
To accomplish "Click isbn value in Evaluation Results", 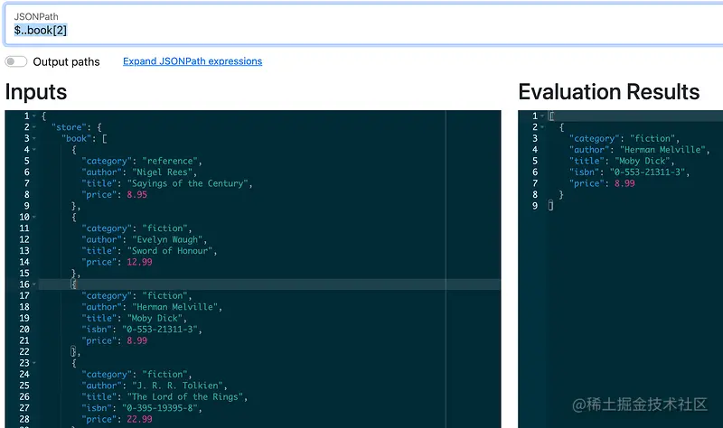I will pos(647,172).
